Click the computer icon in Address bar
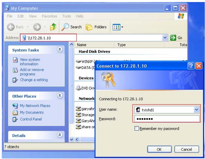205x159 pixels. pyautogui.click(x=24, y=38)
